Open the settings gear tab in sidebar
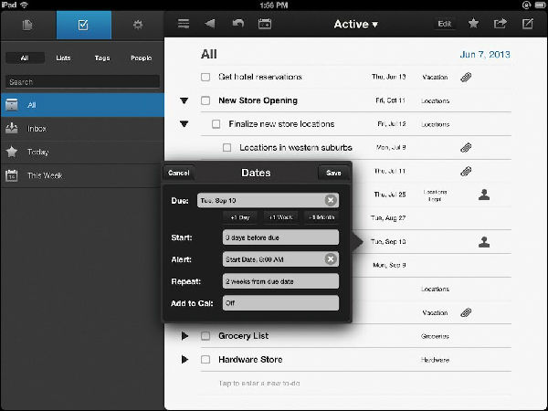Viewport: 548px width, 411px height. (138, 25)
